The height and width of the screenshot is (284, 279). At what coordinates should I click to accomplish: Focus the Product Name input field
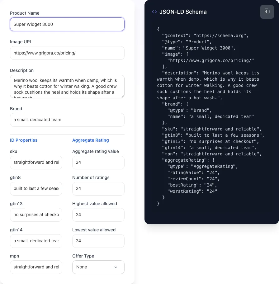(x=67, y=24)
